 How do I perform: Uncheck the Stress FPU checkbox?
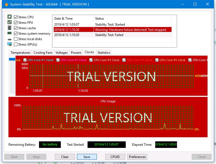click(x=16, y=22)
